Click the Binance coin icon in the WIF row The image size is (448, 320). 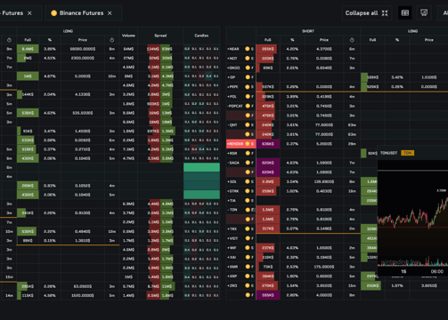pyautogui.click(x=248, y=248)
